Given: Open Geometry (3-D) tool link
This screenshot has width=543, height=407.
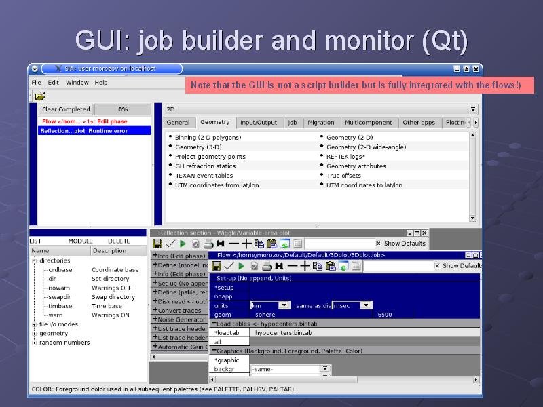Looking at the screenshot, I should (198, 147).
